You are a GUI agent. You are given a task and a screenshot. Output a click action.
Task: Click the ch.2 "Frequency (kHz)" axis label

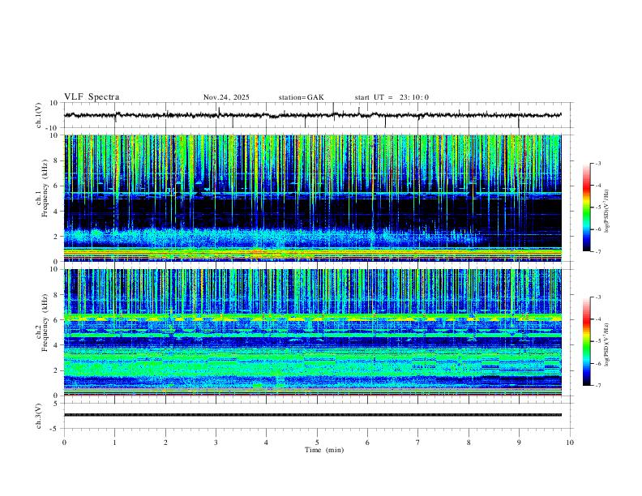(45, 323)
